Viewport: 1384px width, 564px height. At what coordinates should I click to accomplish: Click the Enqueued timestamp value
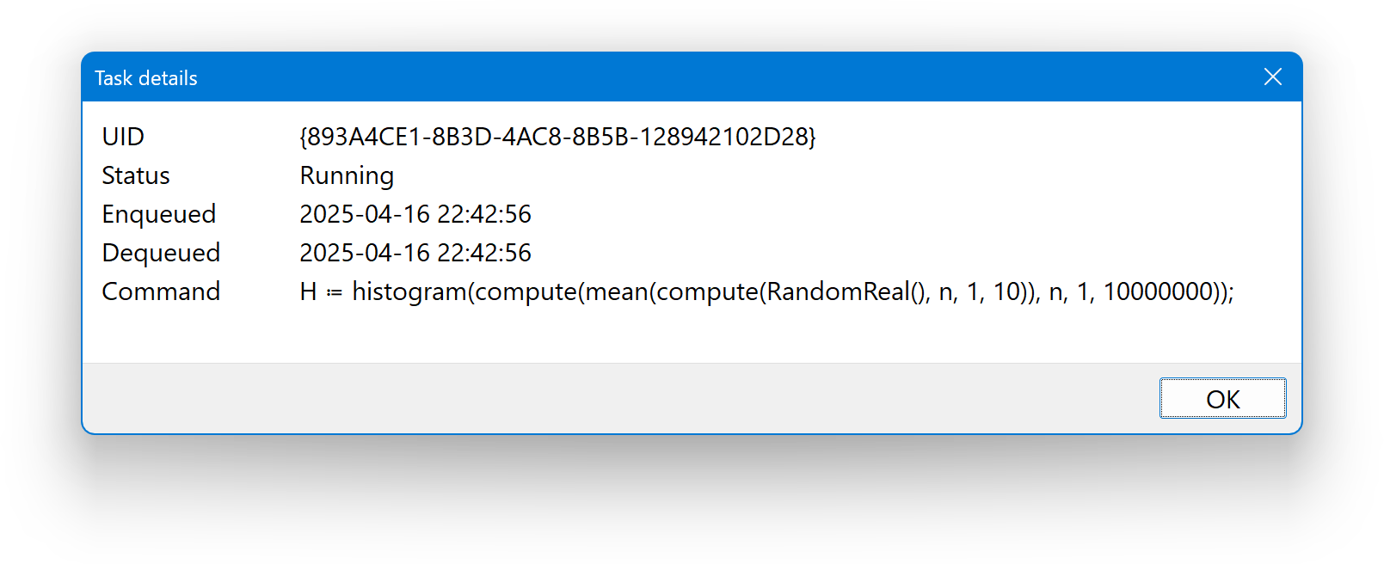point(415,214)
